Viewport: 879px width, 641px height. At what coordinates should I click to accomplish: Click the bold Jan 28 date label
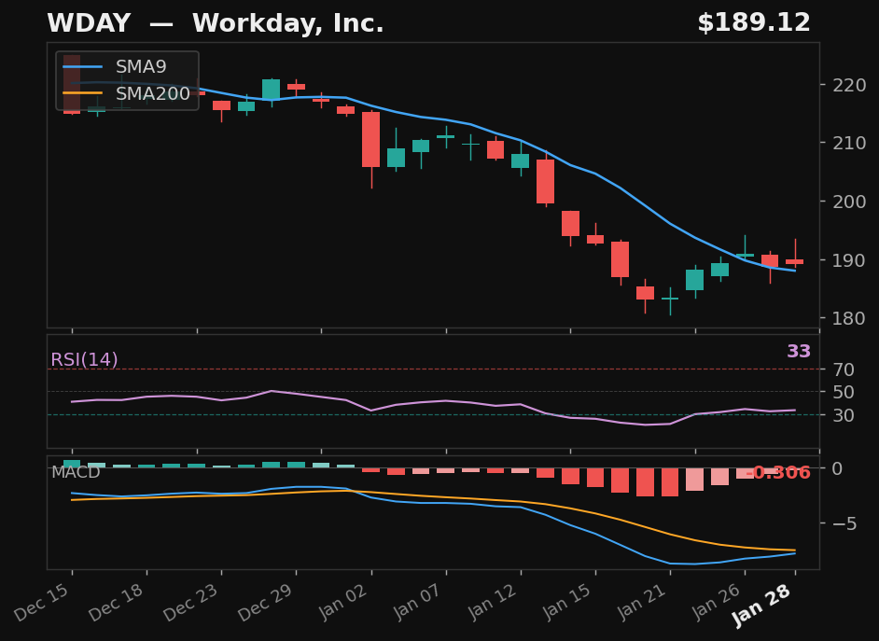tap(763, 606)
